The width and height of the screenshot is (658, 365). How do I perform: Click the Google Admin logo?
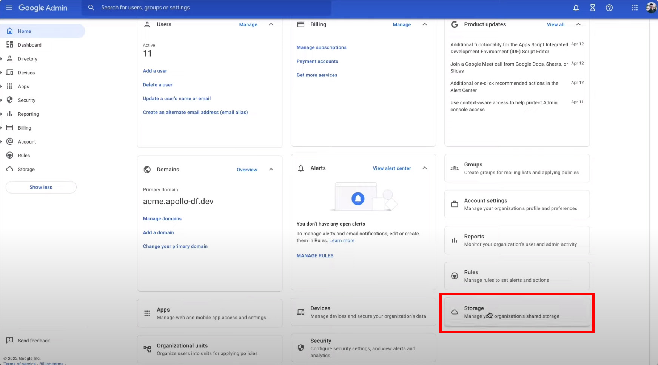point(43,8)
